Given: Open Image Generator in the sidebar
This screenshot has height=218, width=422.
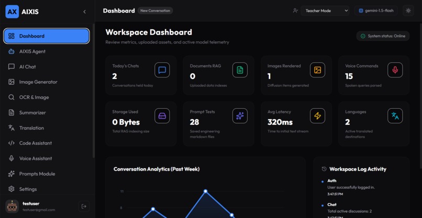Looking at the screenshot, I should pos(46,82).
